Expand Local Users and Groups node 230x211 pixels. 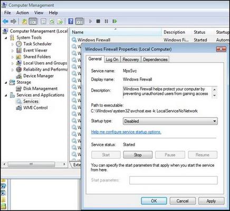tap(13, 63)
